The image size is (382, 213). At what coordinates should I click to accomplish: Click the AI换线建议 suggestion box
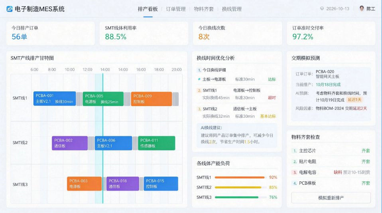pos(237,135)
